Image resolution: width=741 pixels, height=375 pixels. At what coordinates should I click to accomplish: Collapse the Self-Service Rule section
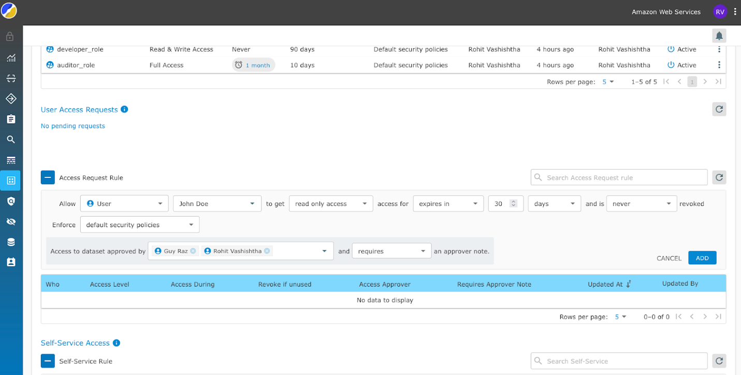[x=48, y=361]
